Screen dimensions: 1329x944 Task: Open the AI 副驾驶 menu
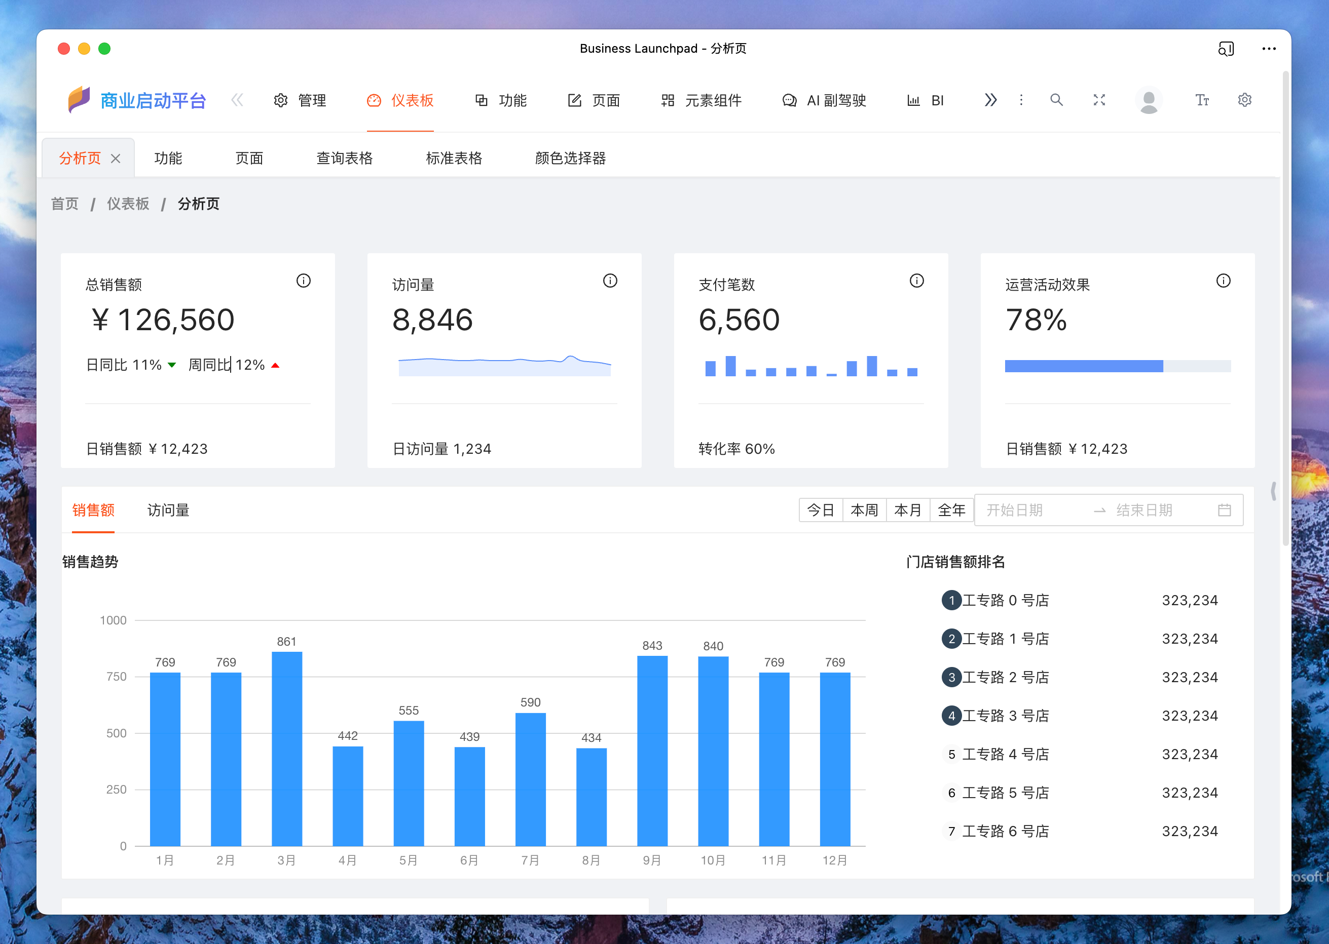coord(824,101)
